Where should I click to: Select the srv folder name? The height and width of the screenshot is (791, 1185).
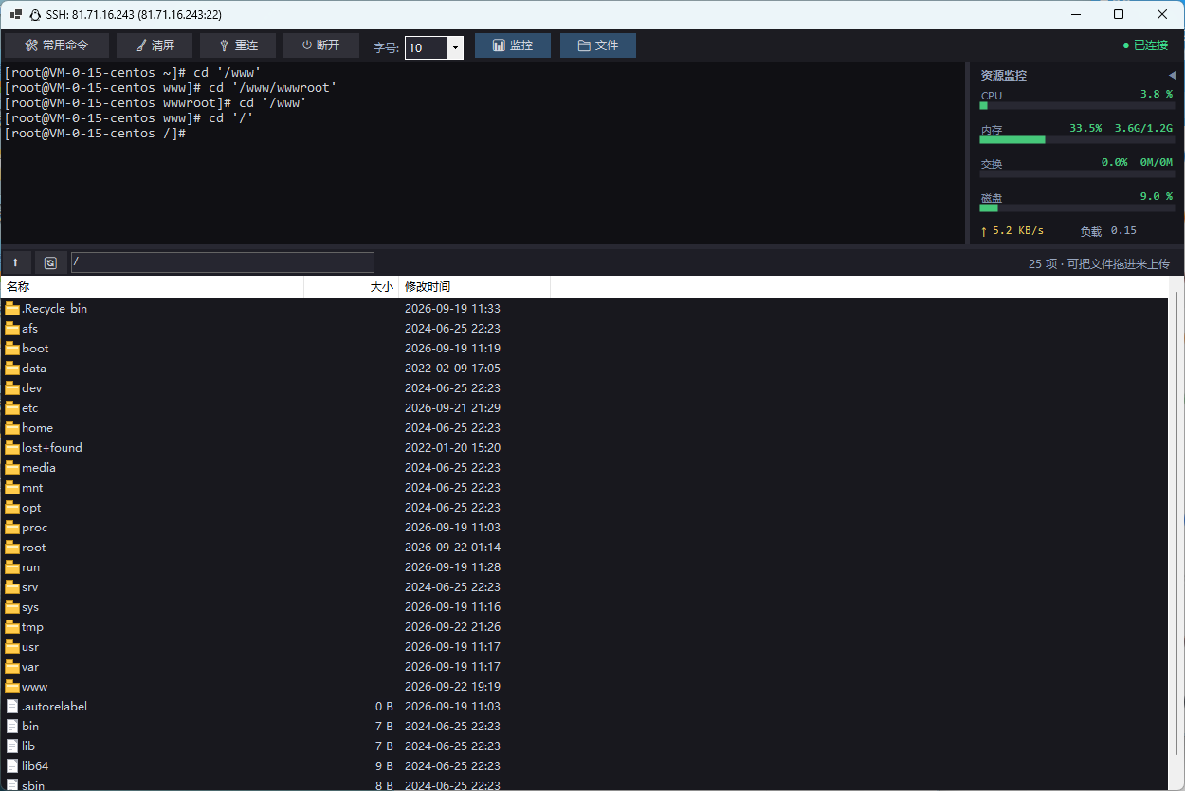click(30, 587)
